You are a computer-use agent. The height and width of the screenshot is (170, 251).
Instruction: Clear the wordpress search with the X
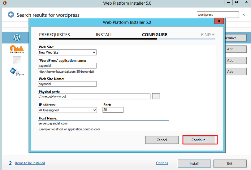point(244,15)
